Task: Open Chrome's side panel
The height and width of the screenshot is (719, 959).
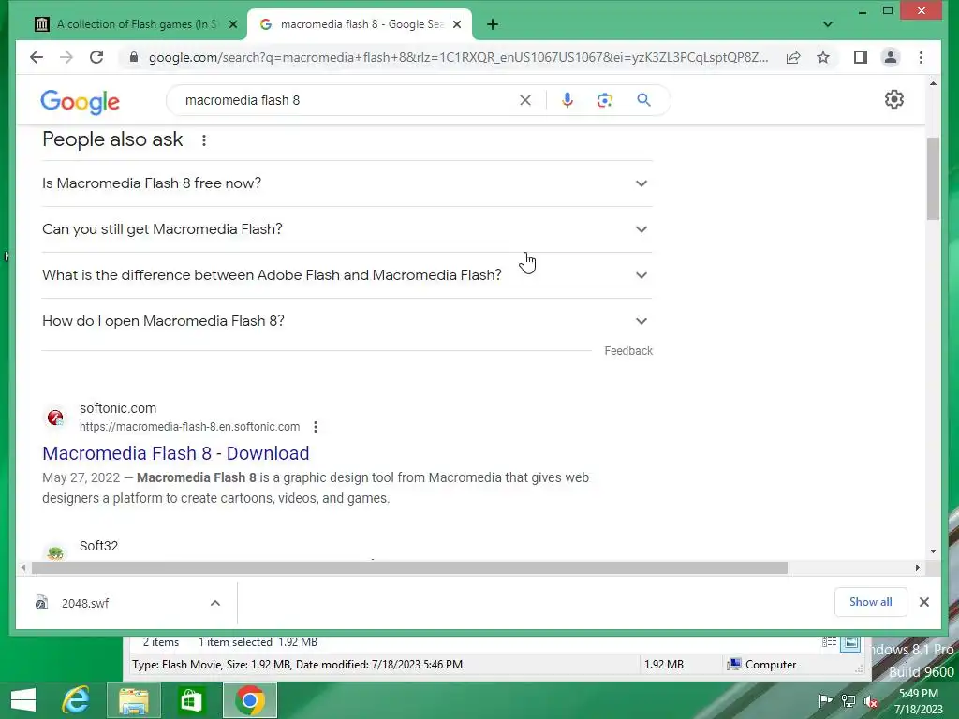Action: point(861,57)
